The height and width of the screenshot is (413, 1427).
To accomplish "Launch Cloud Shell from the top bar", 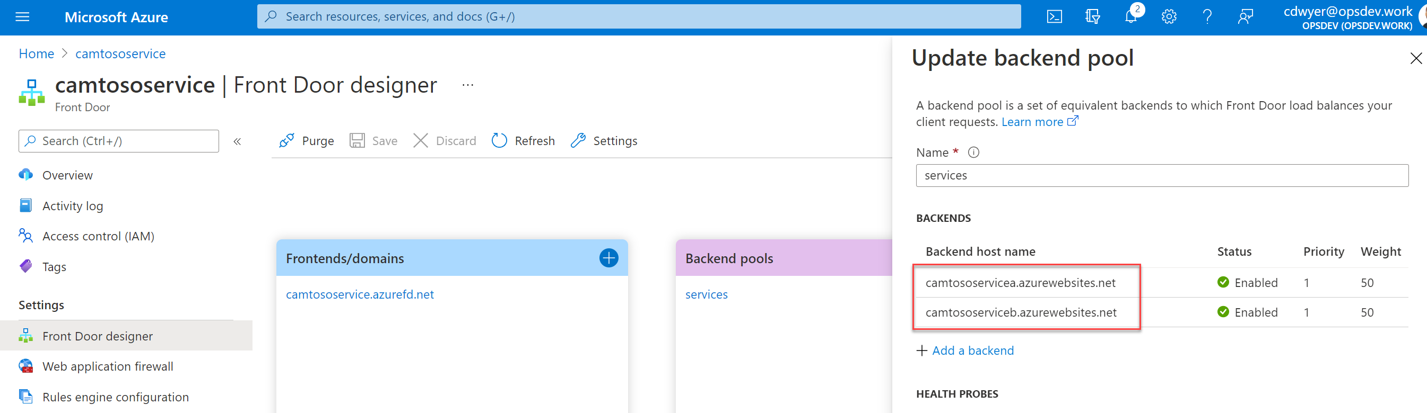I will coord(1054,17).
